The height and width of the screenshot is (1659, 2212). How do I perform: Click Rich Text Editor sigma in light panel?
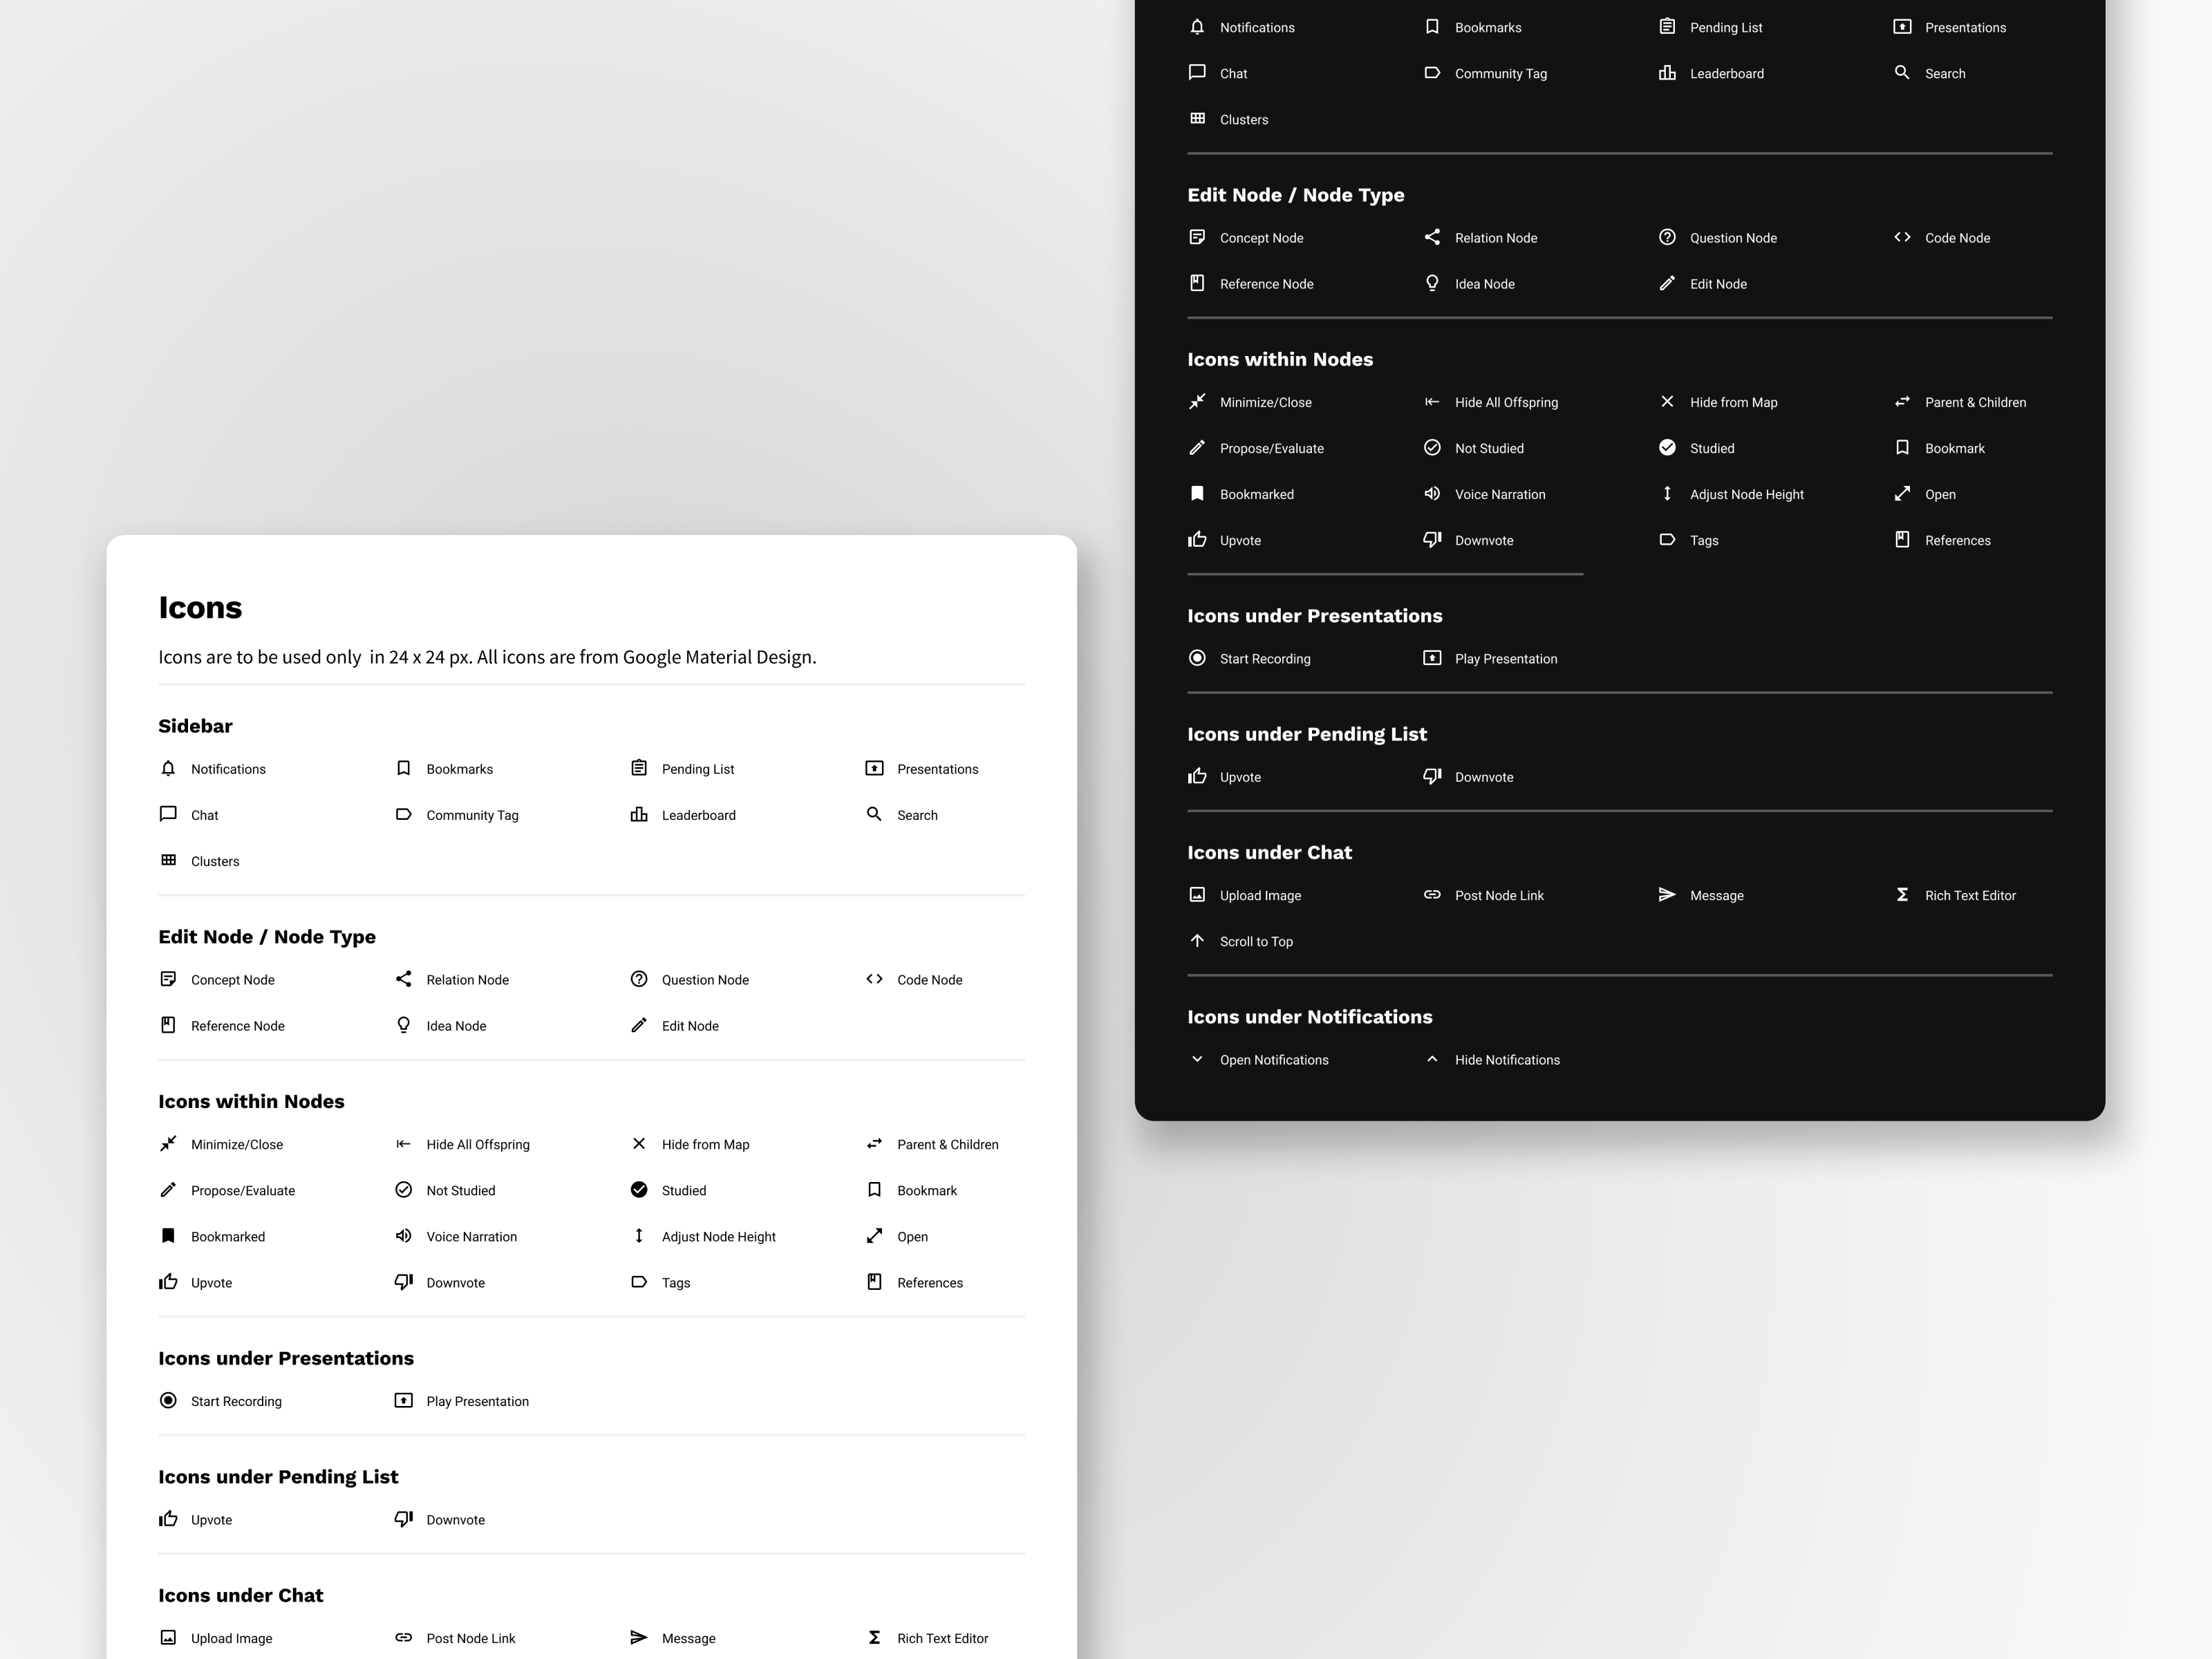pos(874,1637)
